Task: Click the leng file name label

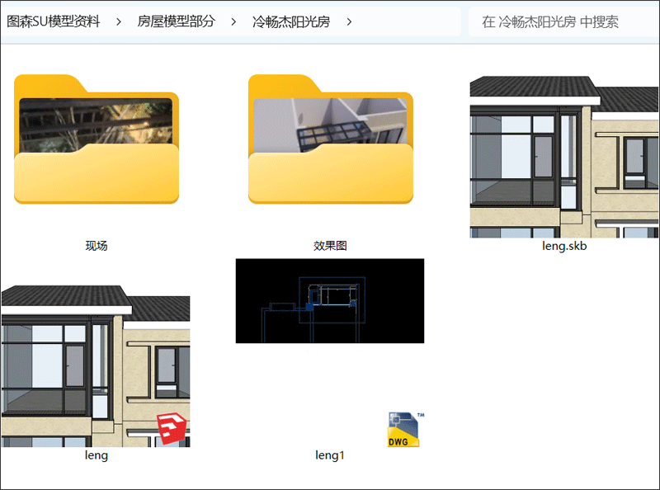Action: click(x=97, y=455)
